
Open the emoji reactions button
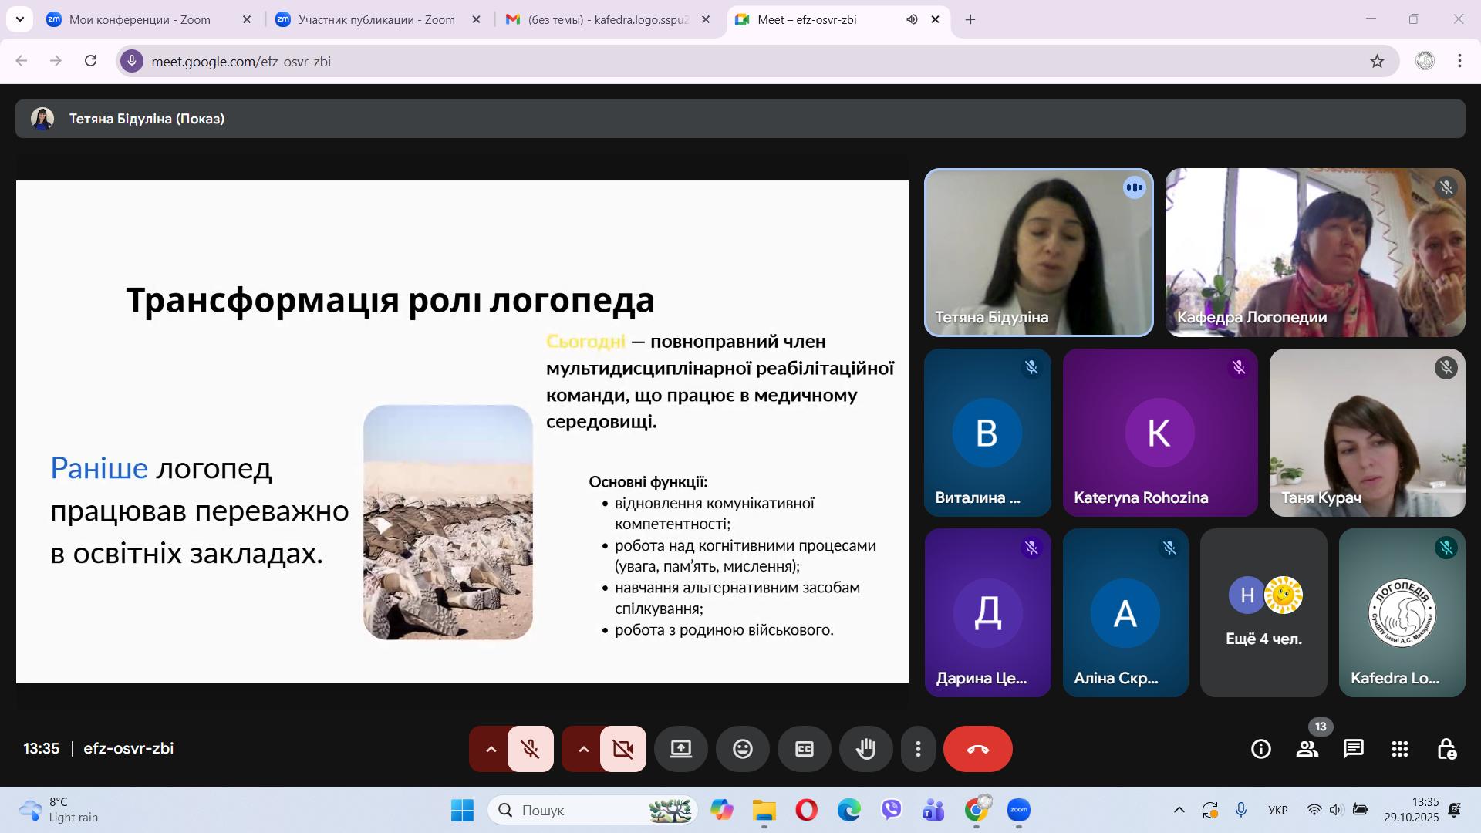click(x=742, y=749)
